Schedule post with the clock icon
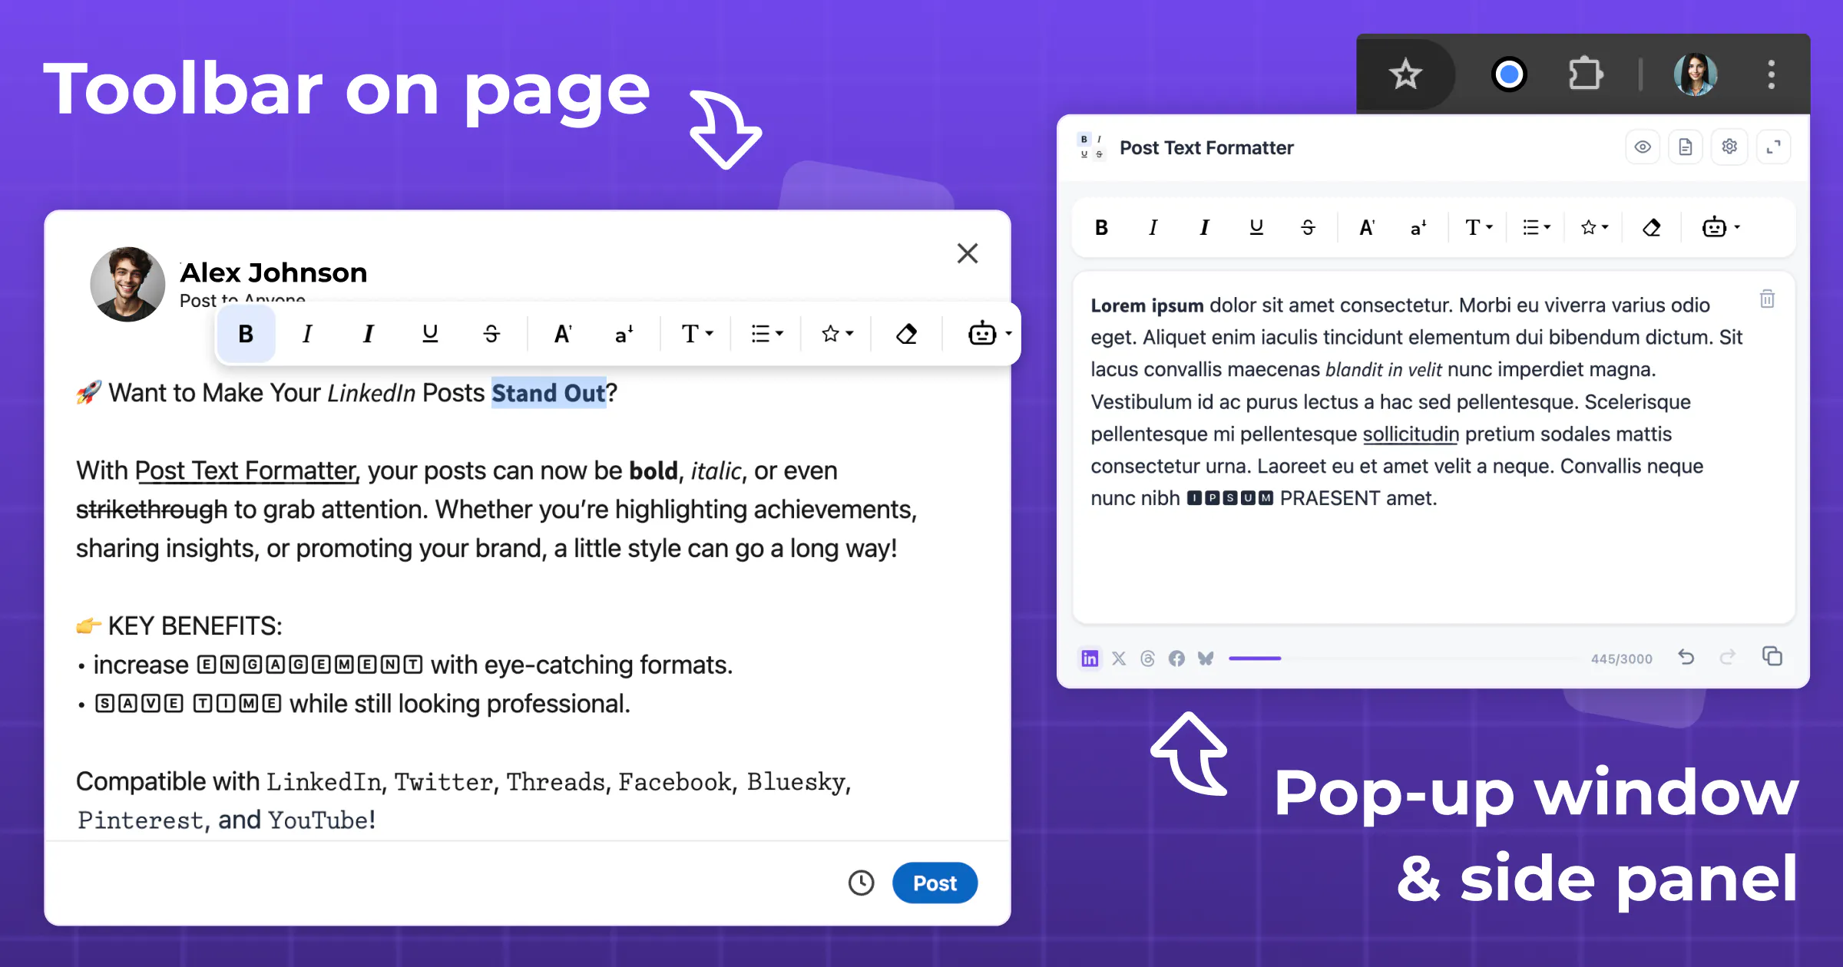Image resolution: width=1843 pixels, height=967 pixels. click(861, 883)
